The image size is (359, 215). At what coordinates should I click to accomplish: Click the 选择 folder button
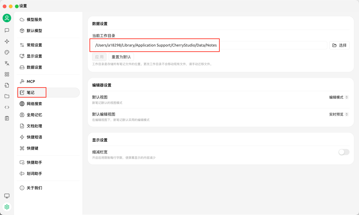coord(339,45)
